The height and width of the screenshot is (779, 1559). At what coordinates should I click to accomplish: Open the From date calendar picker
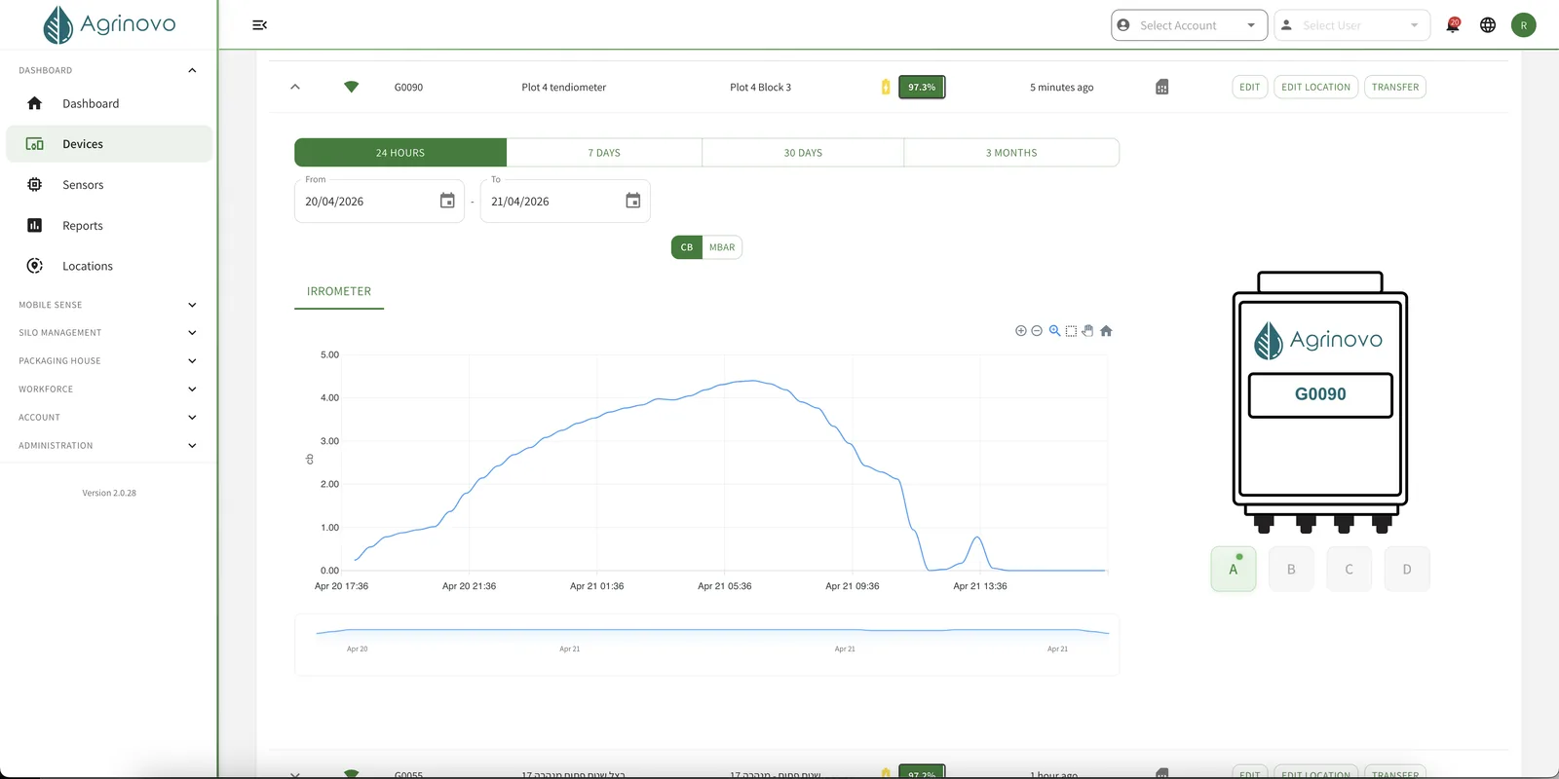point(447,201)
